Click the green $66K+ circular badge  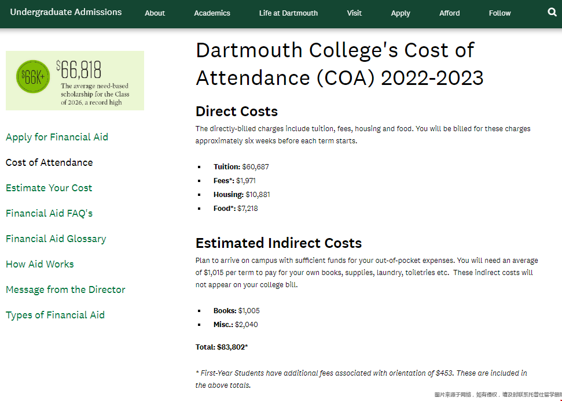tap(33, 76)
